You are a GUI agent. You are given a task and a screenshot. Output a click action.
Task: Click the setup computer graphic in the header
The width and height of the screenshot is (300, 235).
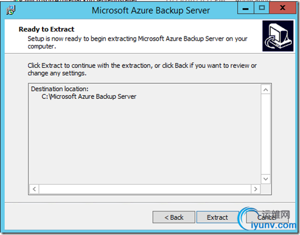277,36
